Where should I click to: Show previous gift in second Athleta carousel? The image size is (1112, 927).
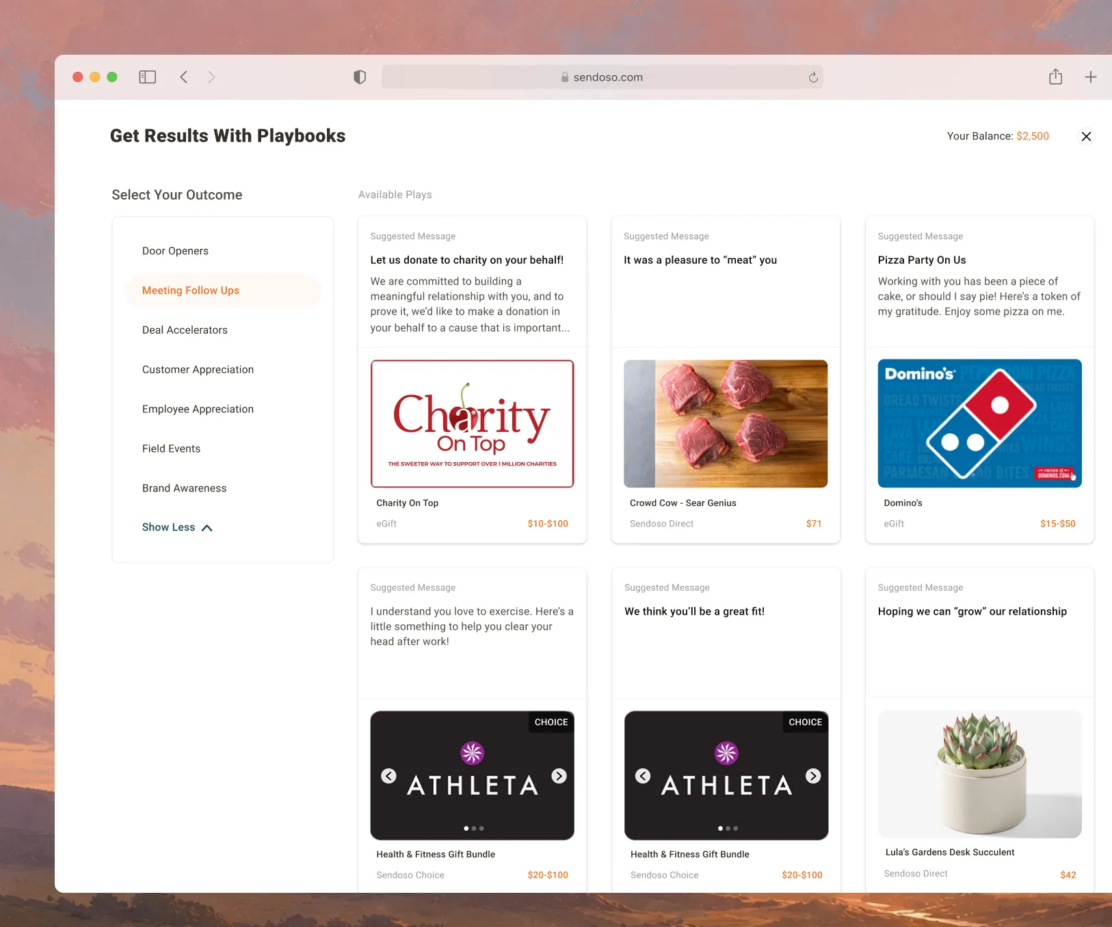643,776
